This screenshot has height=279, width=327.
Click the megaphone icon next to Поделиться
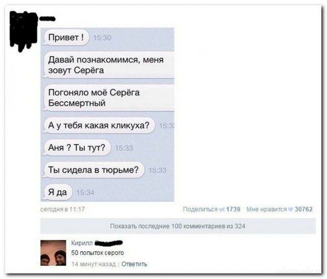tap(222, 210)
